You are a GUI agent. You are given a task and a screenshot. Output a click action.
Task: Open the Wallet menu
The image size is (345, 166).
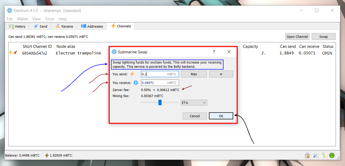[23, 19]
